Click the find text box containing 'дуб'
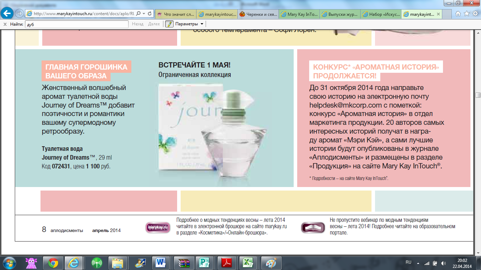Viewport: 481px width, 270px height. coord(76,24)
